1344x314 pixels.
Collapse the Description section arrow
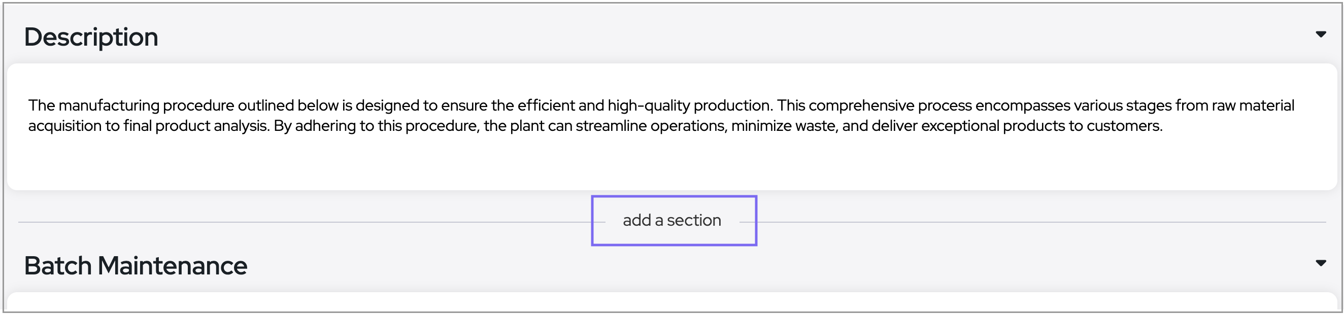click(x=1321, y=34)
